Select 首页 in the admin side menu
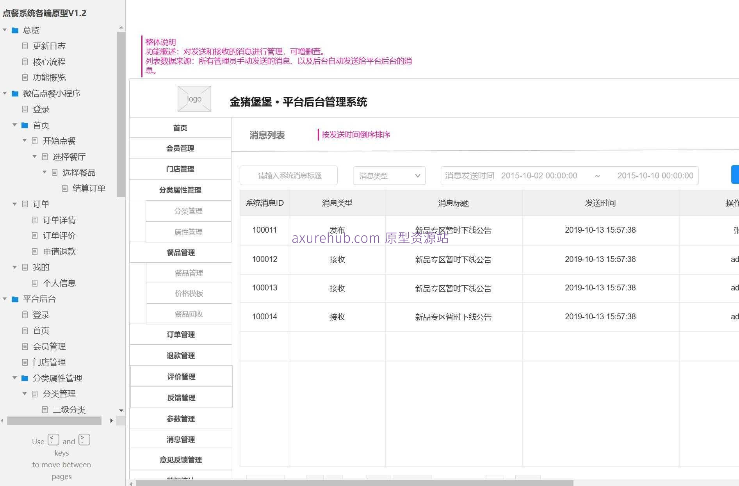The image size is (739, 486). [x=180, y=128]
